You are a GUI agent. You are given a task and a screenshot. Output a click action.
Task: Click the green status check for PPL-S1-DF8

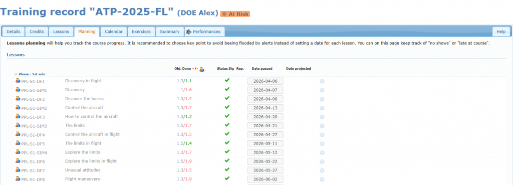click(227, 178)
